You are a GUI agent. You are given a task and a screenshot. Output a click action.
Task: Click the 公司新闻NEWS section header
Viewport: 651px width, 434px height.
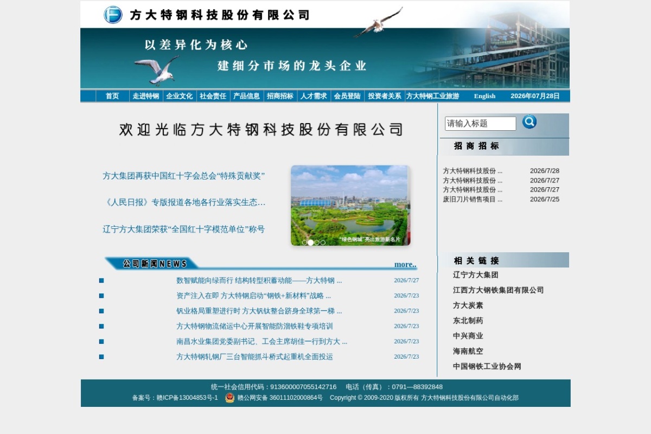click(155, 264)
